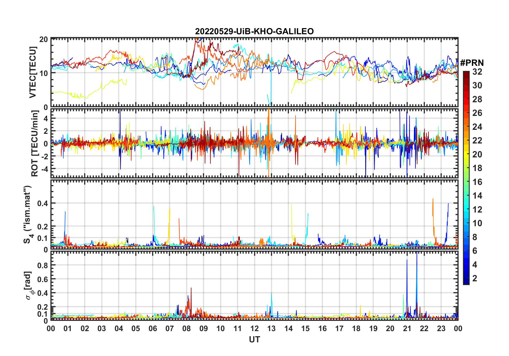
Task: Click inside the VTEC plot panel
Action: 254,73
